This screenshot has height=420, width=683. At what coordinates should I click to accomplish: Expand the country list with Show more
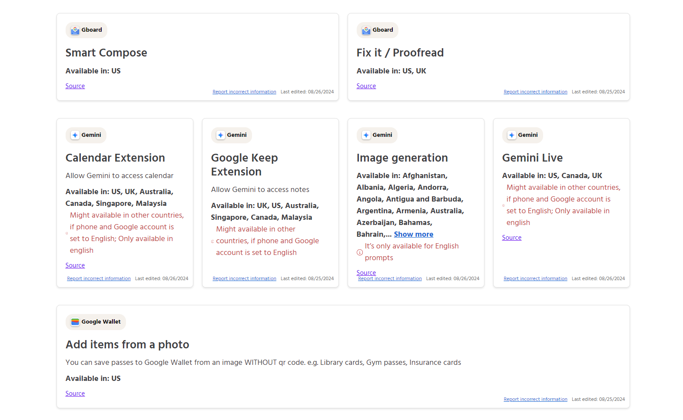point(413,234)
